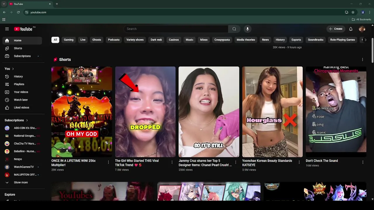This screenshot has width=374, height=210.
Task: Click the install app icon in address bar
Action: (347, 12)
